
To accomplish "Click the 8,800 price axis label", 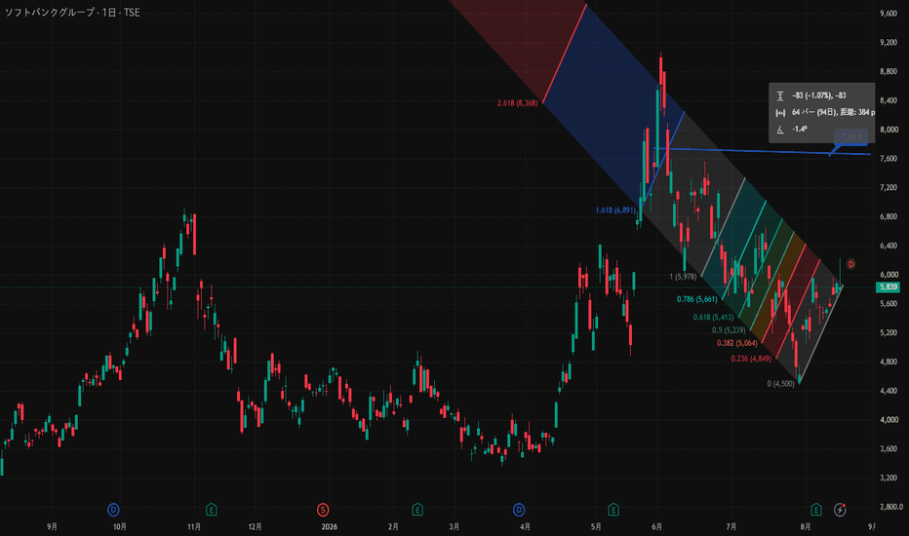I will tap(889, 71).
